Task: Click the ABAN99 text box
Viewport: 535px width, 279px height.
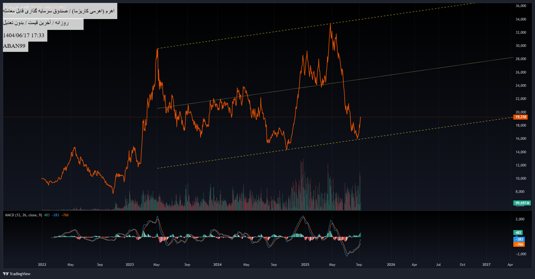Action: coord(16,46)
